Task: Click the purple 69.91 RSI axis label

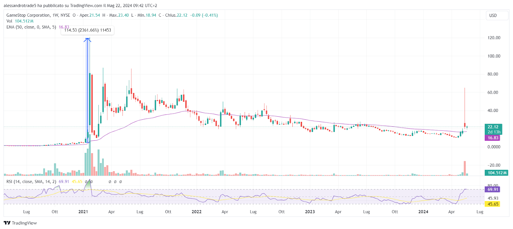Action: (493, 189)
